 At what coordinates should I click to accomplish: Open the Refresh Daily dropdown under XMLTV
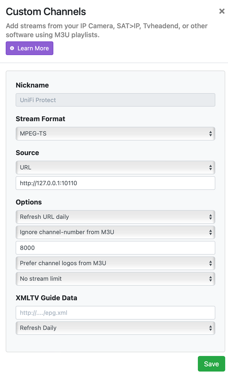110,328
